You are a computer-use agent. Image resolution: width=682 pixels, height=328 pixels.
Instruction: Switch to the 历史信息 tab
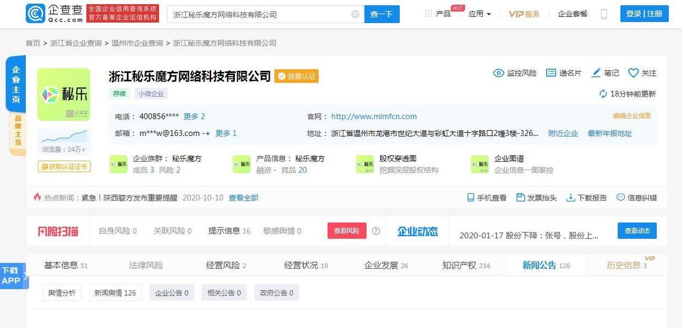[627, 265]
